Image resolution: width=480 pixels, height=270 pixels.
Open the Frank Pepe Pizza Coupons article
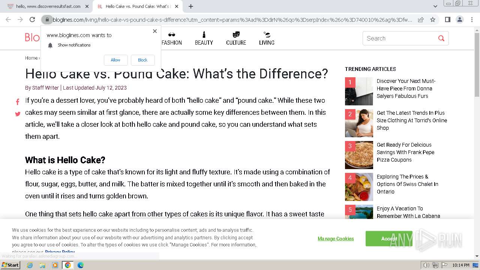click(x=406, y=152)
